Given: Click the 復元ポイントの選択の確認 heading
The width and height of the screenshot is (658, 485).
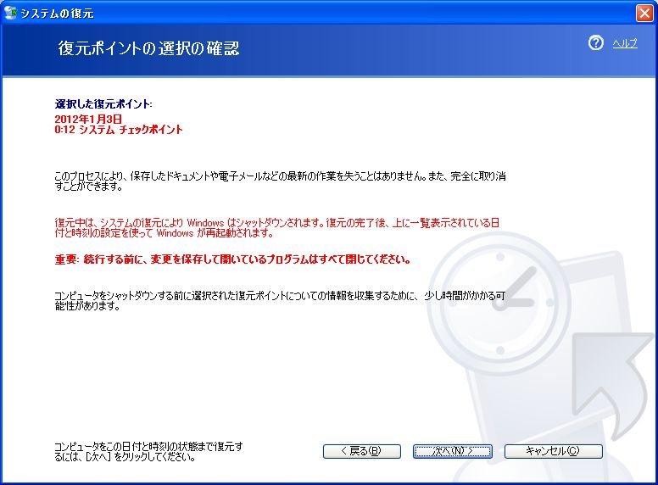Looking at the screenshot, I should click(x=148, y=48).
